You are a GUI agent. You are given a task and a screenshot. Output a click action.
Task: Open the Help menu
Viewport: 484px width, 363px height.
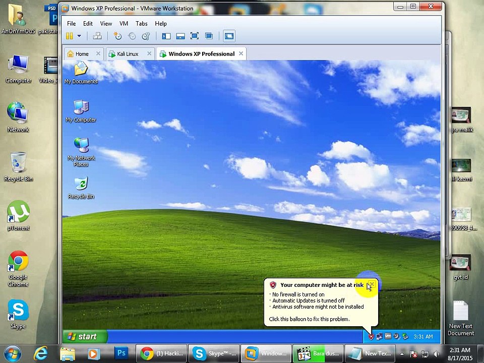pos(160,24)
